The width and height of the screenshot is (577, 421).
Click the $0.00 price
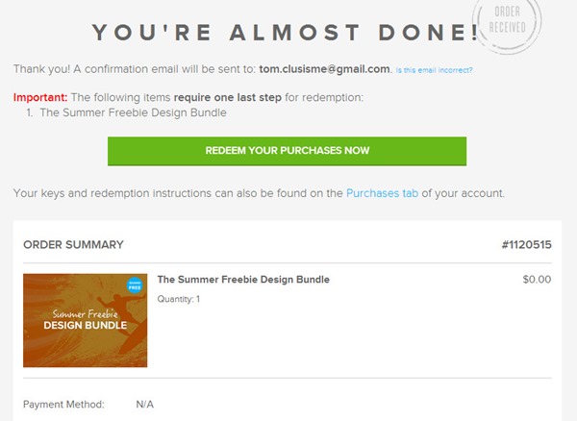coord(536,280)
